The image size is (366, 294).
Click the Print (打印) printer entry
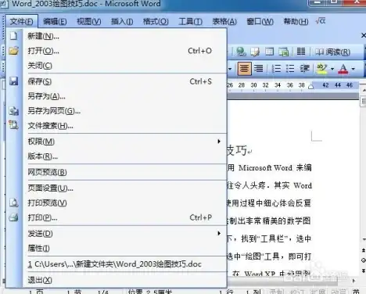click(117, 217)
